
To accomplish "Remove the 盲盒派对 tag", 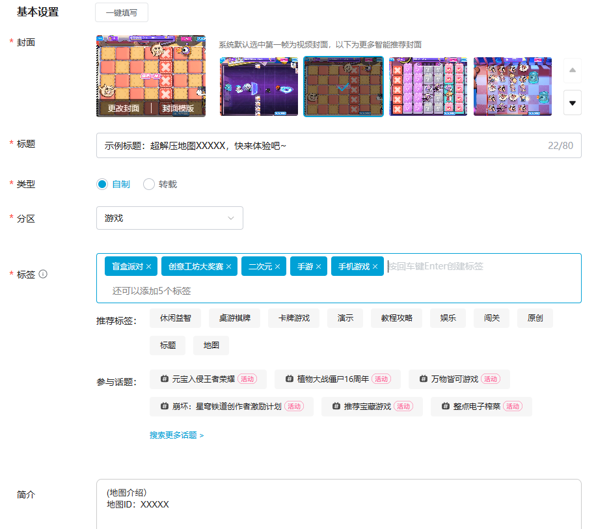I will click(148, 267).
